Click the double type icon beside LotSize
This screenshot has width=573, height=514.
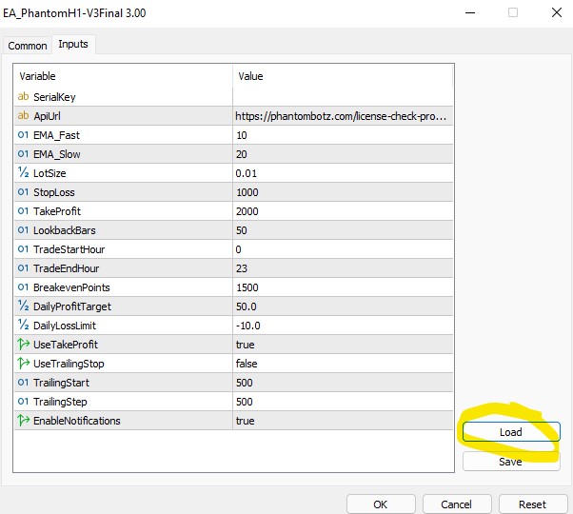23,172
